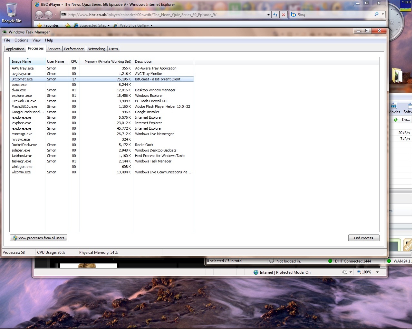Screen dimensions: 414x331
Task: Select the sidebar.exe process
Action: [102, 150]
